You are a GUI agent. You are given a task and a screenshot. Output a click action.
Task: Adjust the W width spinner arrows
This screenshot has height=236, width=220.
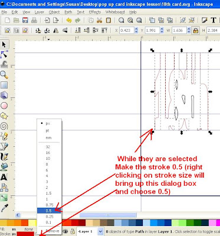tap(189, 31)
